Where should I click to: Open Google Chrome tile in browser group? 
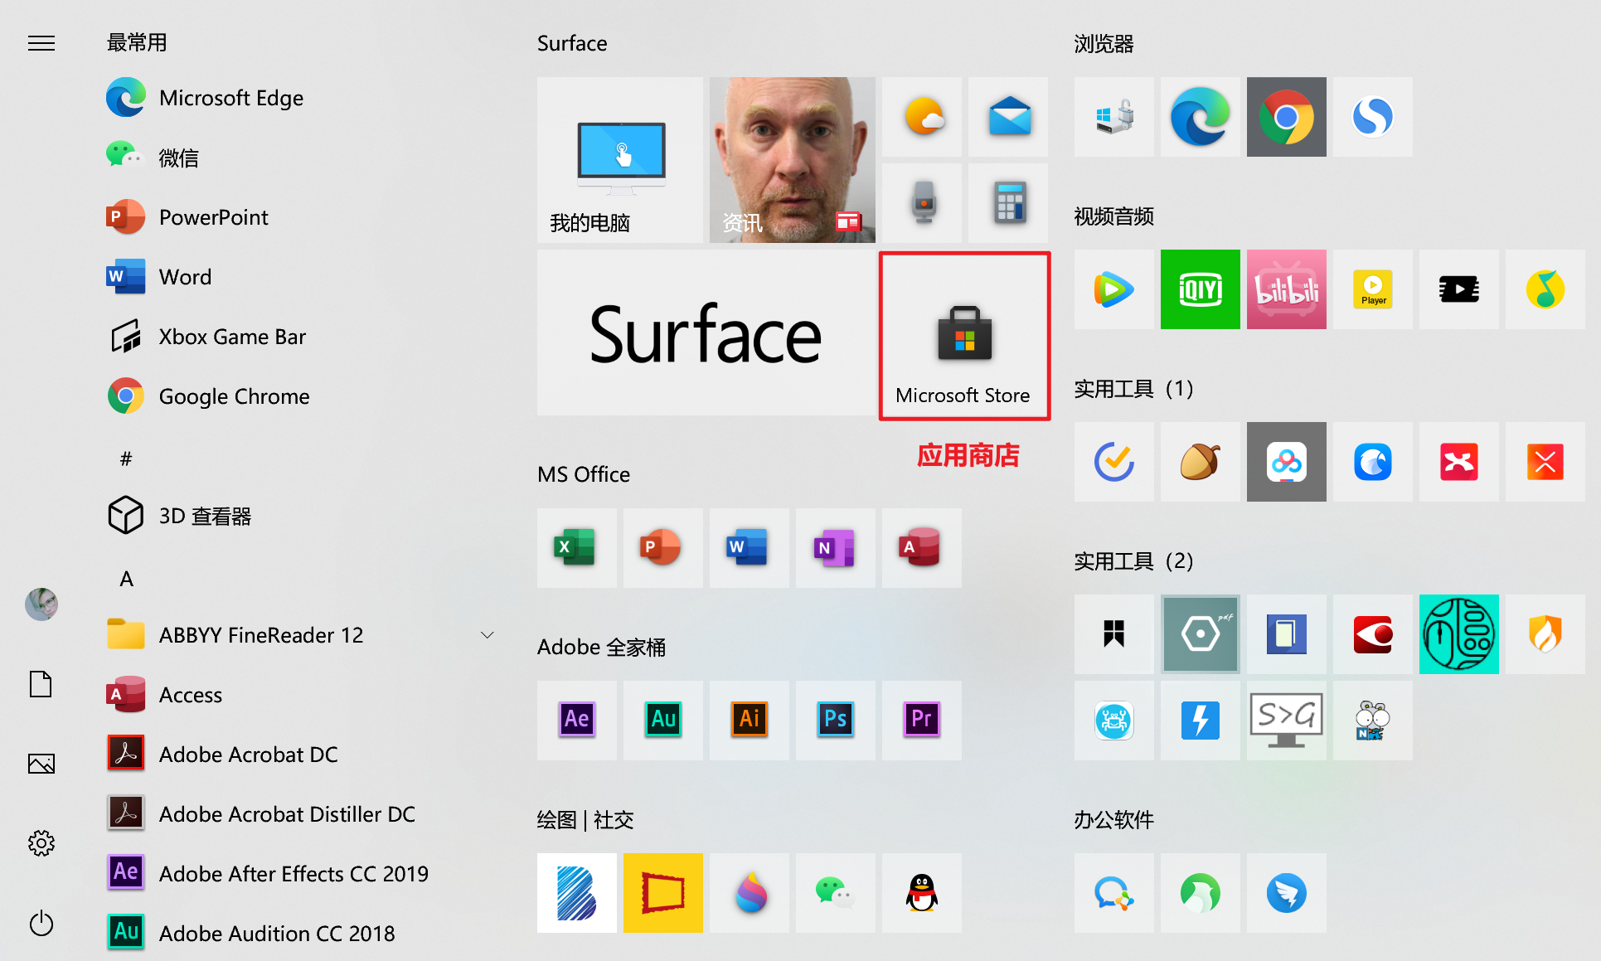tap(1286, 117)
